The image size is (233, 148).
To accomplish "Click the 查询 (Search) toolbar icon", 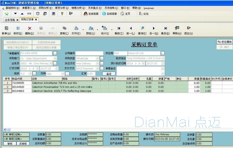I will [x=142, y=29].
